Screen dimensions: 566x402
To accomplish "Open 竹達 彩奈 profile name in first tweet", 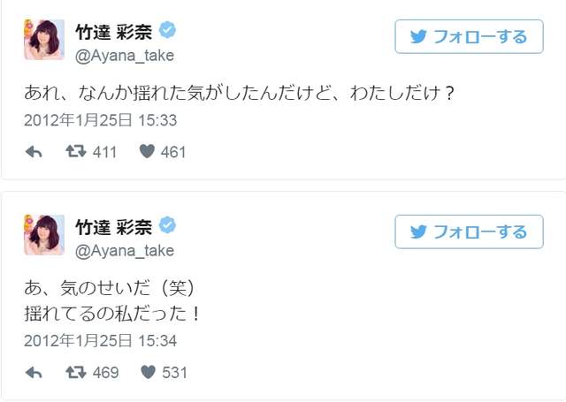I will [113, 33].
